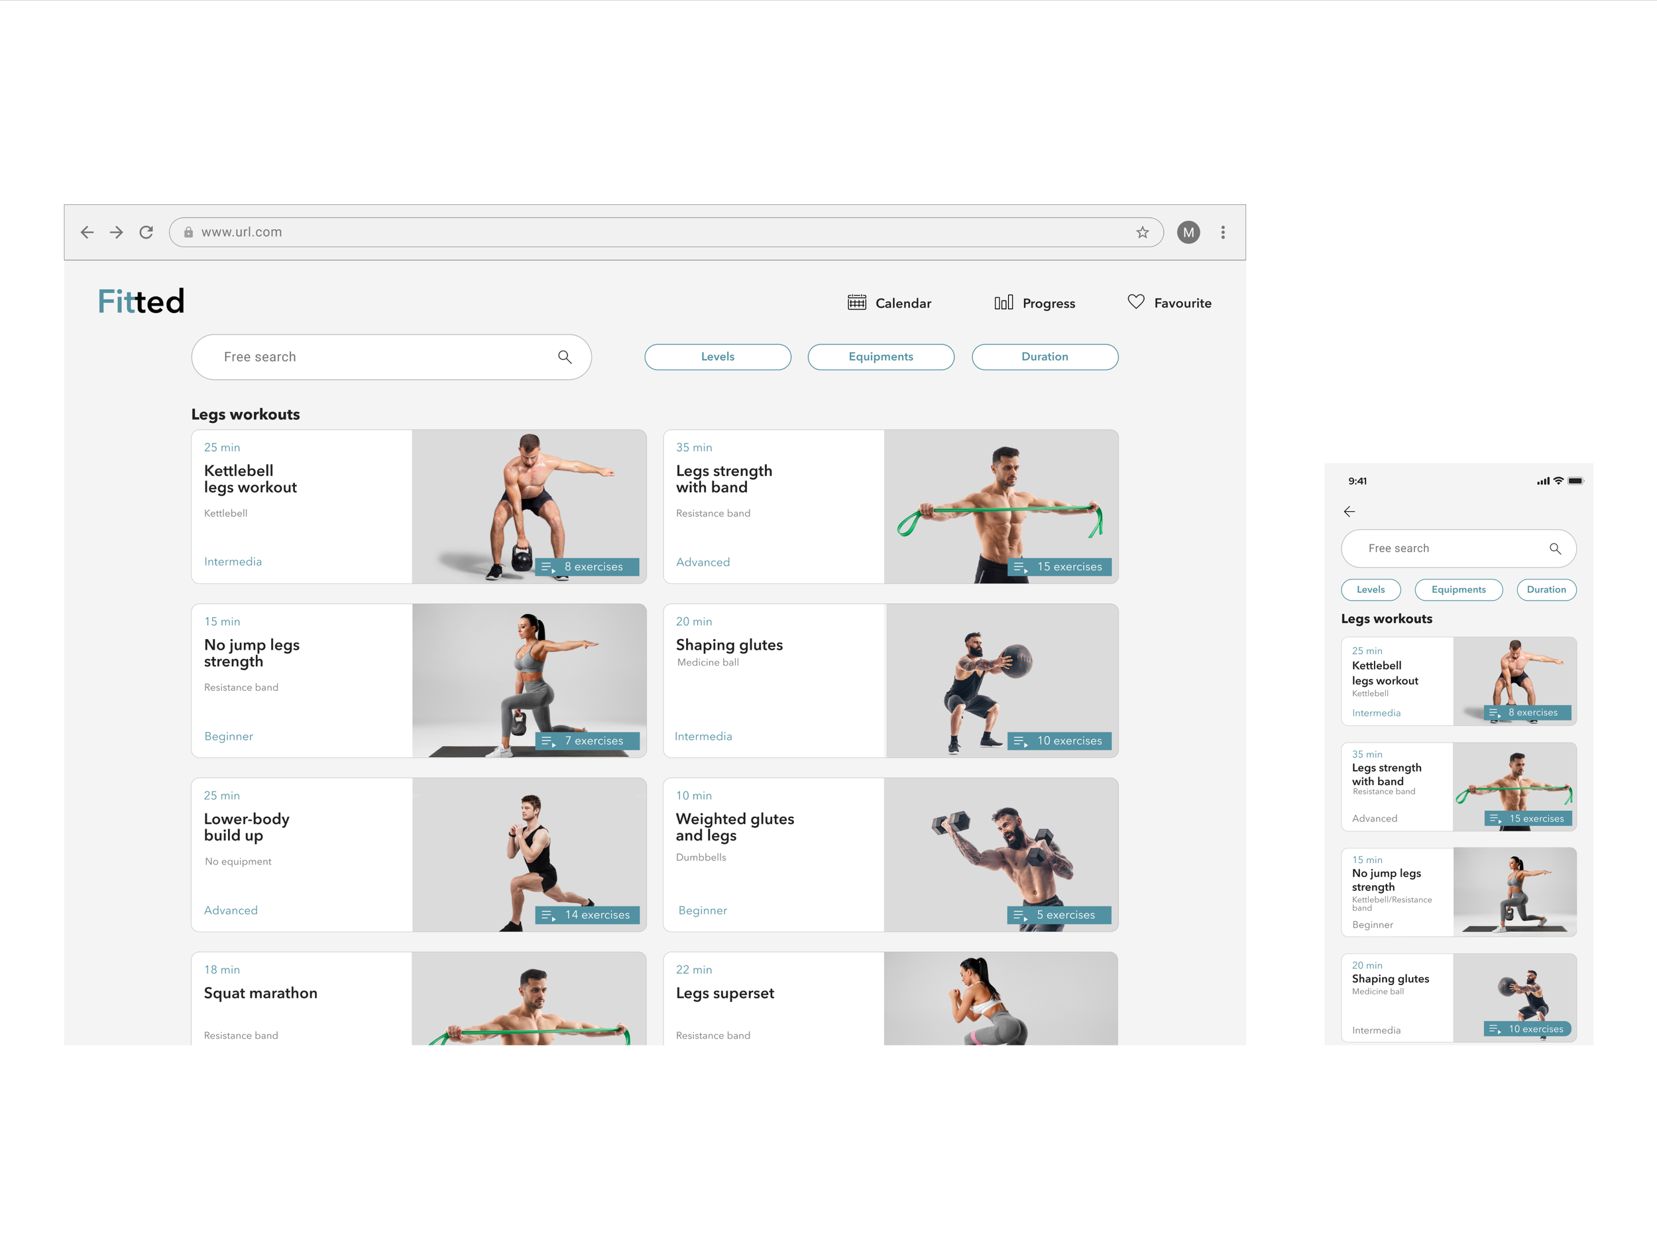Open the Legs strength with band workout thumbnail
The width and height of the screenshot is (1657, 1249).
point(1000,506)
